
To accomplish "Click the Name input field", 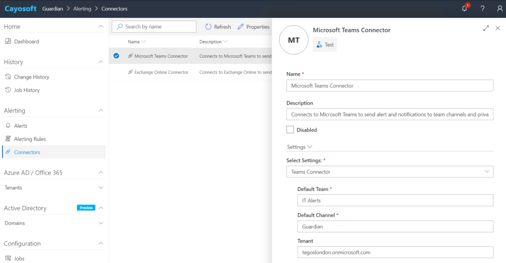I will click(x=389, y=85).
